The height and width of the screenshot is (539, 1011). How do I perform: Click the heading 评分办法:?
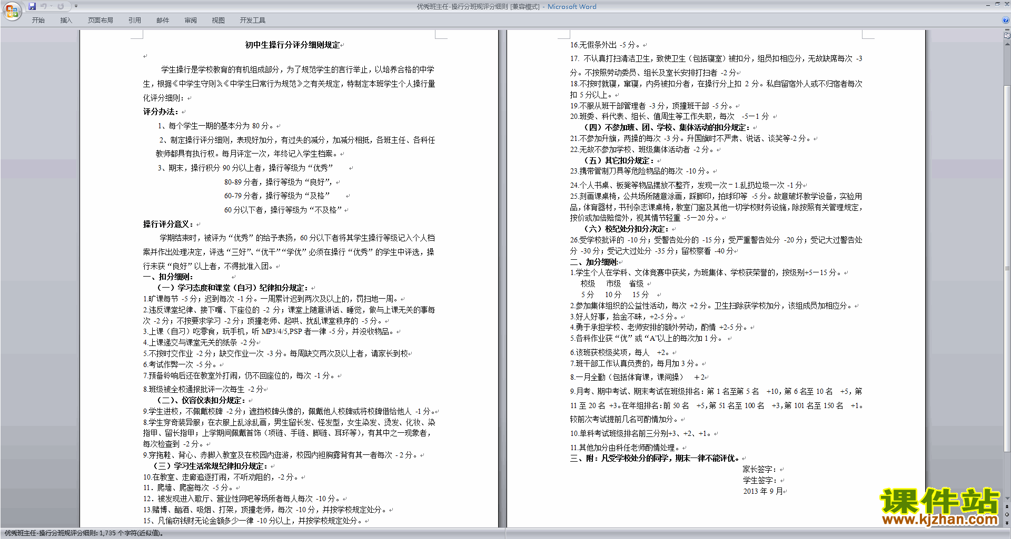click(x=162, y=112)
